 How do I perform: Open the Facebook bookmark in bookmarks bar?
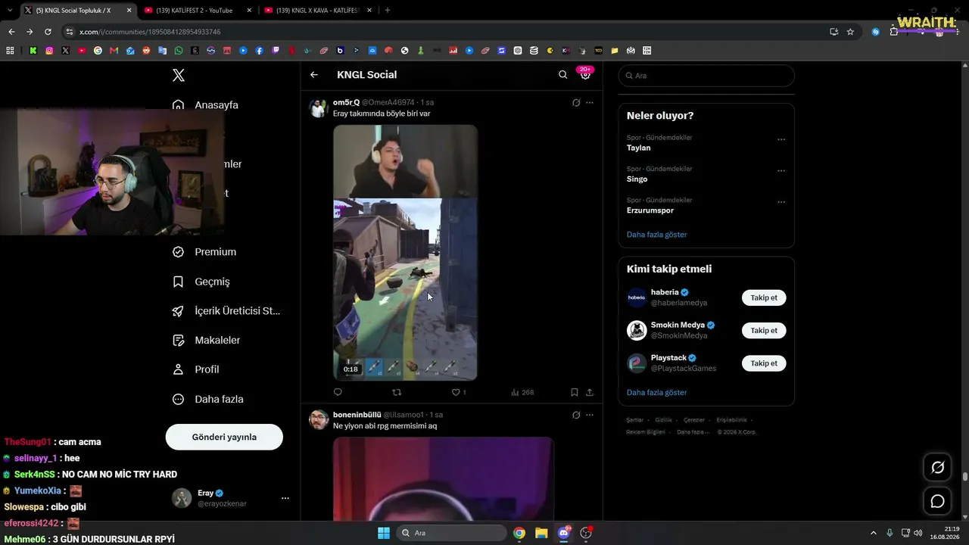(x=260, y=51)
